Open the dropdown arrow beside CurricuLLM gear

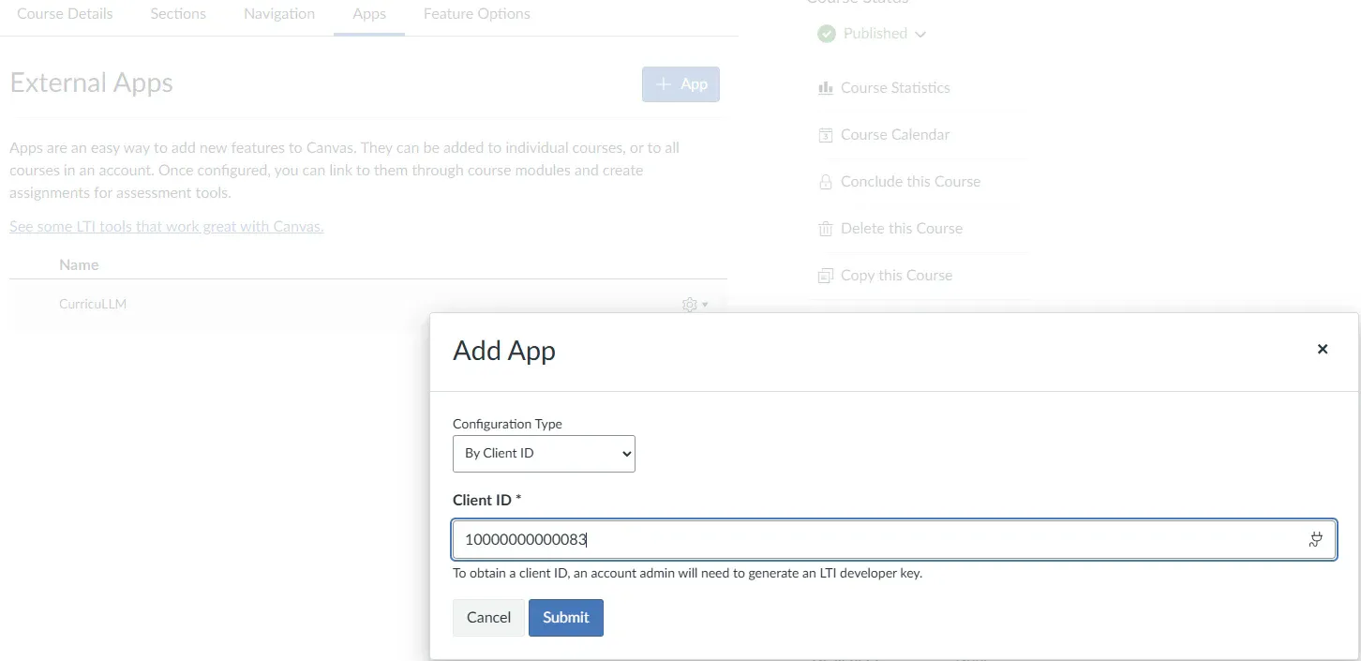(x=703, y=305)
